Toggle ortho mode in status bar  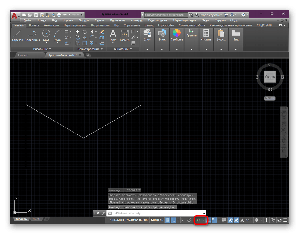(183, 220)
